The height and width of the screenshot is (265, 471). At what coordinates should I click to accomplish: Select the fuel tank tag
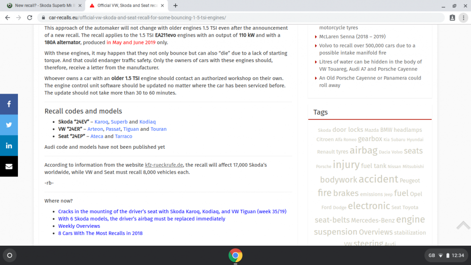click(374, 166)
